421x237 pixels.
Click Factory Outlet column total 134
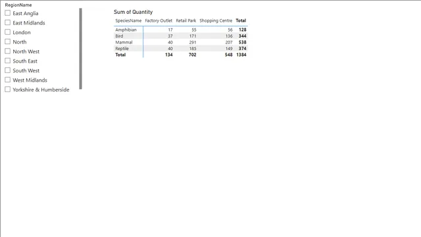pyautogui.click(x=169, y=55)
